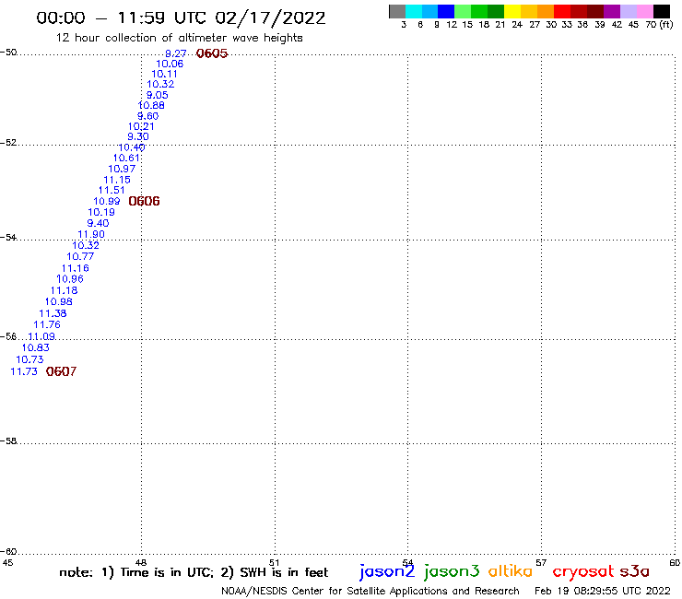Click the 'jason3' satellite legend label
Image resolution: width=682 pixels, height=599 pixels.
(452, 572)
